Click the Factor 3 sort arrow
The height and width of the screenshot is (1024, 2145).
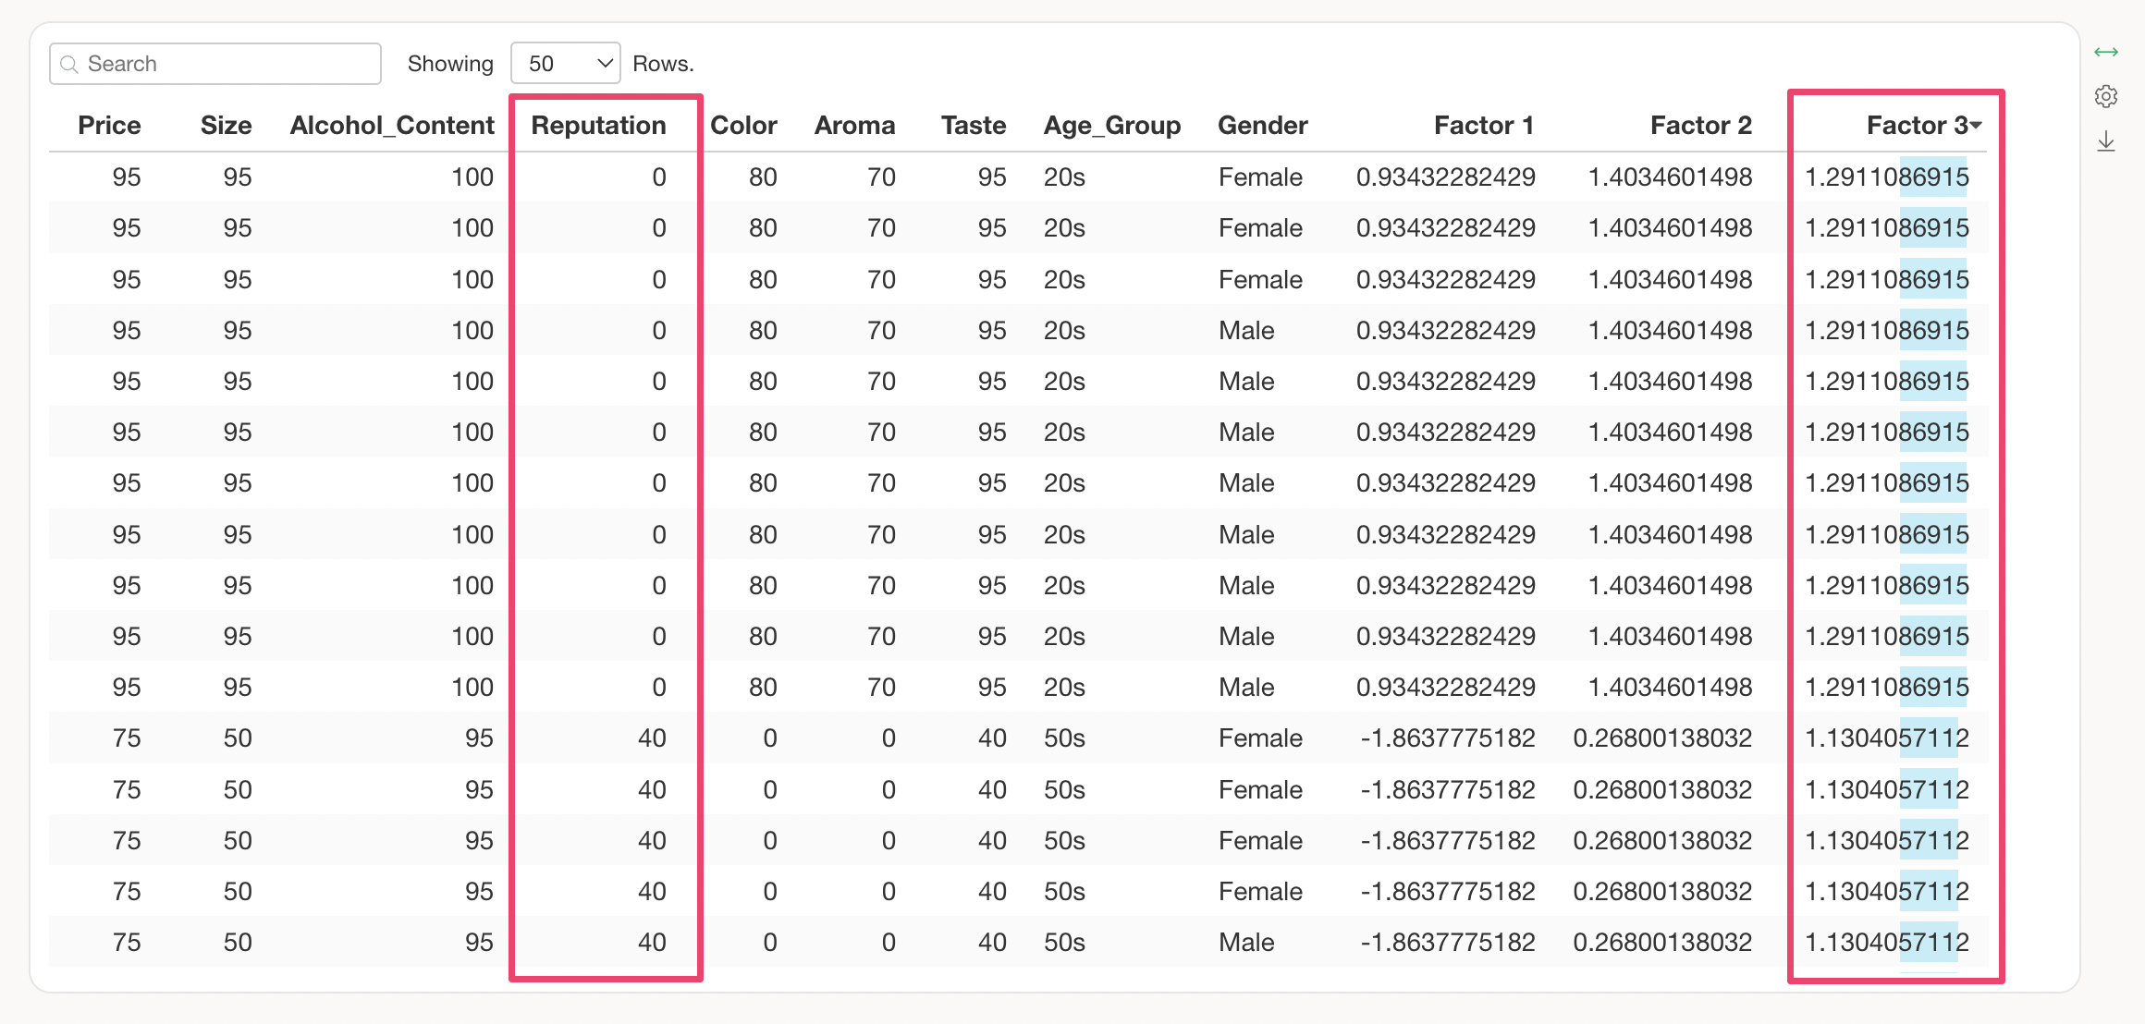point(1976,125)
